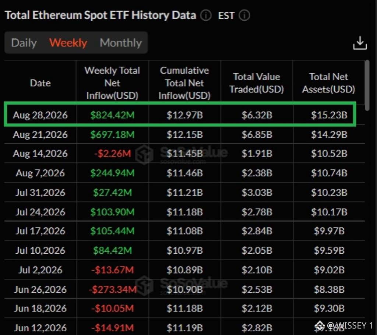Select the Jun 26,2026 date cell

pos(40,290)
